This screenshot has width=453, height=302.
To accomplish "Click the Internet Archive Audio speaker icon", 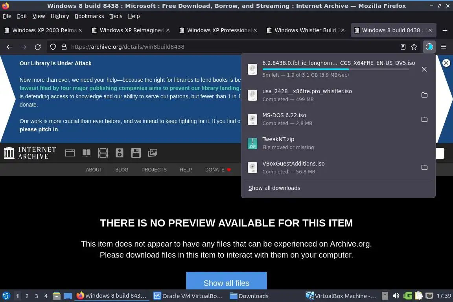I will tap(119, 153).
